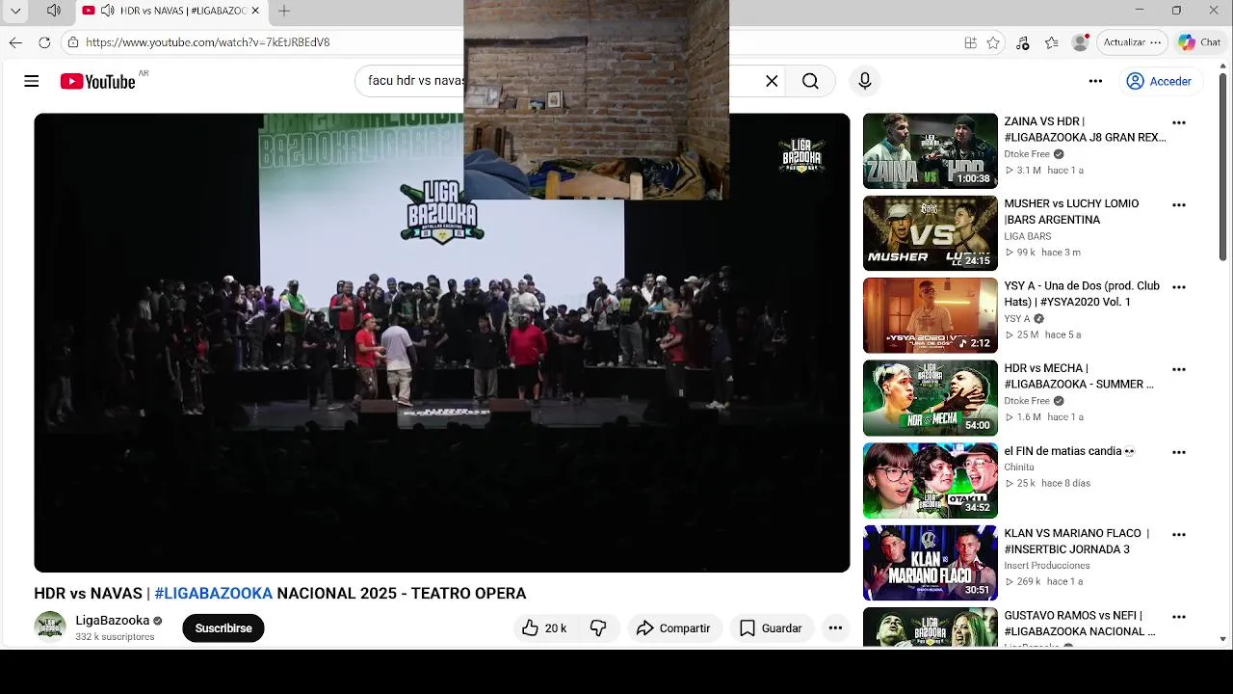Sign in with the Acceder button

(1160, 81)
